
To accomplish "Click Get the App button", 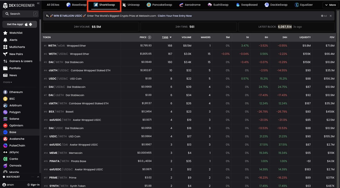I will coord(20,24).
